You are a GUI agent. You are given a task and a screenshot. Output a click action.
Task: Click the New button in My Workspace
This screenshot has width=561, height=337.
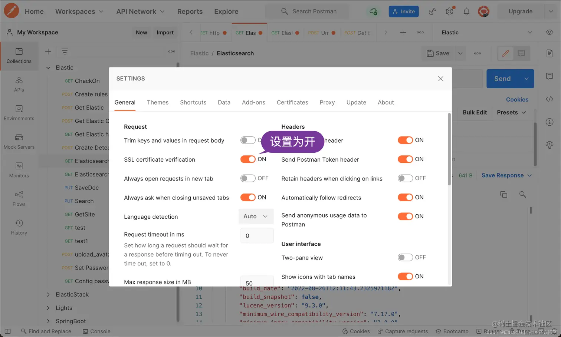click(x=141, y=33)
